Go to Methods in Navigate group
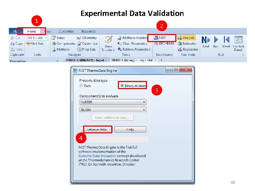Viewport: 255px width, 191px height. [x=61, y=50]
